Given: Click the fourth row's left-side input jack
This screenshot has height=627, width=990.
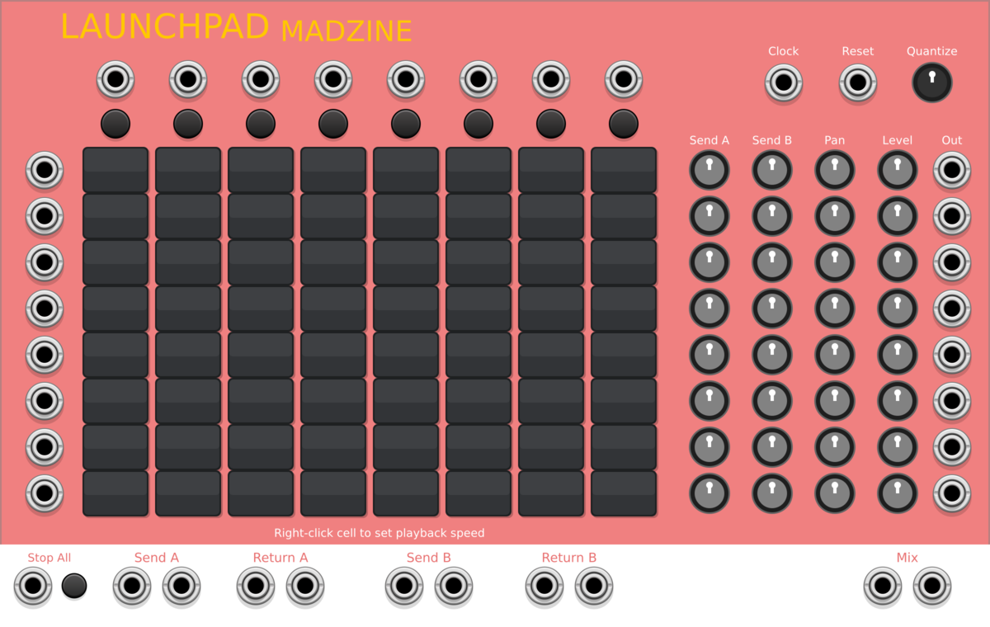Looking at the screenshot, I should pos(45,309).
